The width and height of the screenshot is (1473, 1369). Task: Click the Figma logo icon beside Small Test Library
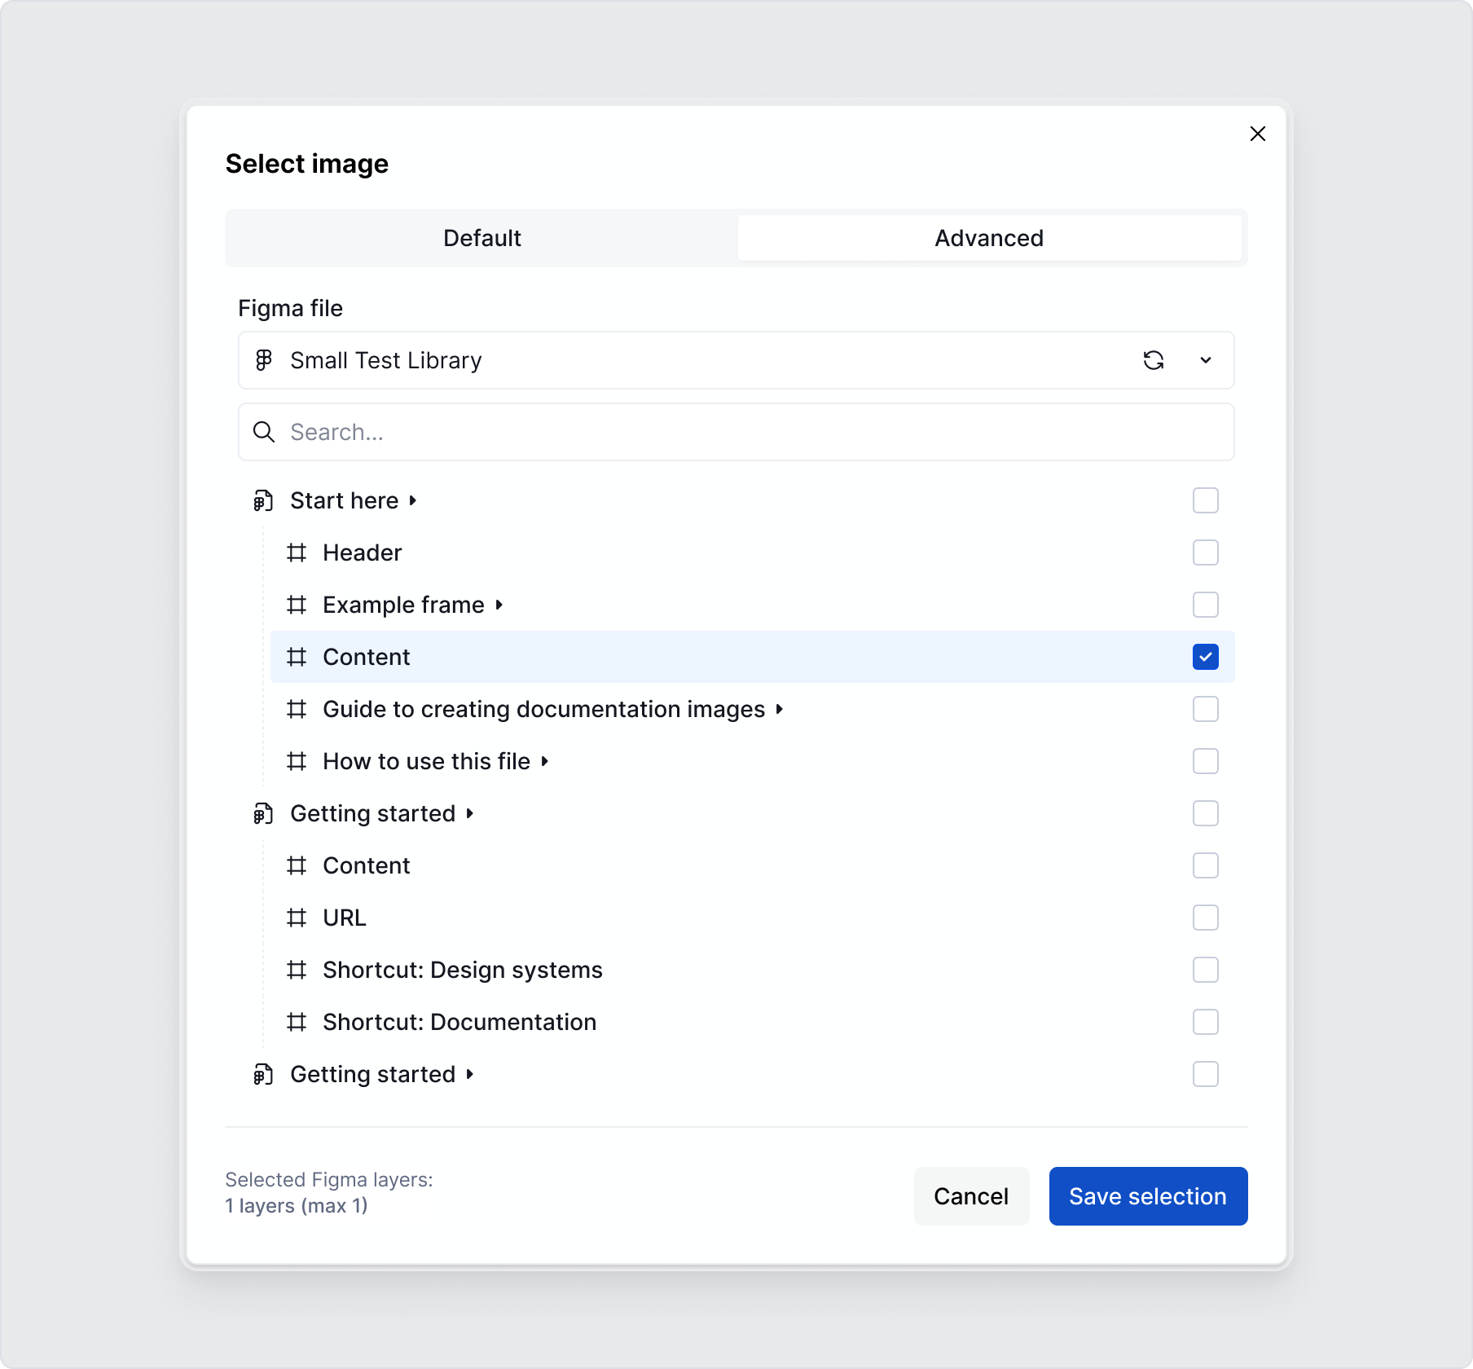(x=265, y=360)
